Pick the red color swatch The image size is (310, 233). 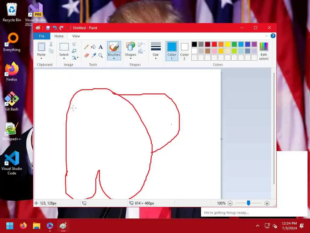[214, 44]
